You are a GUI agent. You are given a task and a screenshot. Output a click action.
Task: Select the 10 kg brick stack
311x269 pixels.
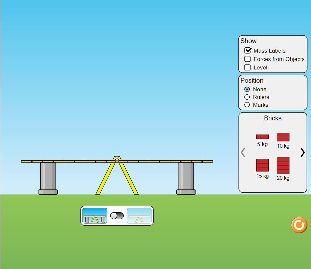[x=283, y=137]
